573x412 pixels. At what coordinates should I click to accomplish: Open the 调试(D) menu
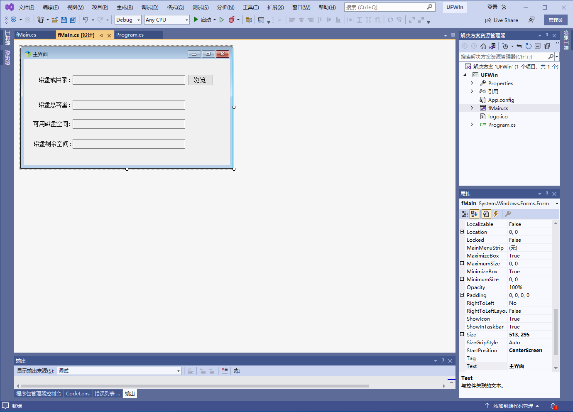[x=150, y=7]
